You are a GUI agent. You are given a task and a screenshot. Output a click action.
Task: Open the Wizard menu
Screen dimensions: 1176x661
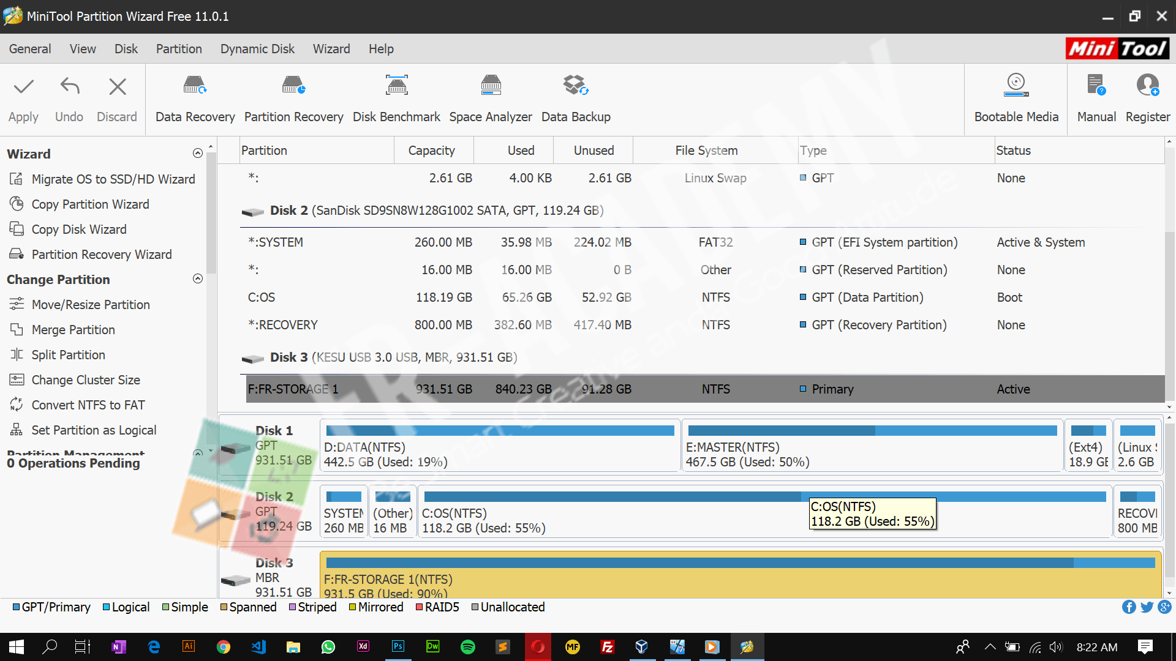click(331, 49)
